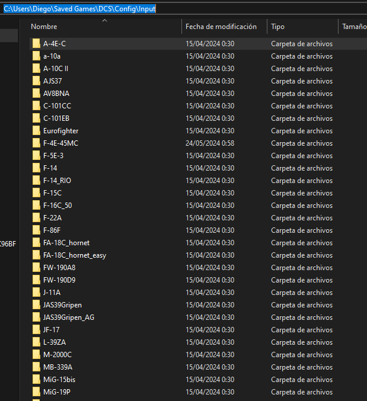367x401 pixels.
Task: Click the modification date of M-2000C
Action: (210, 355)
